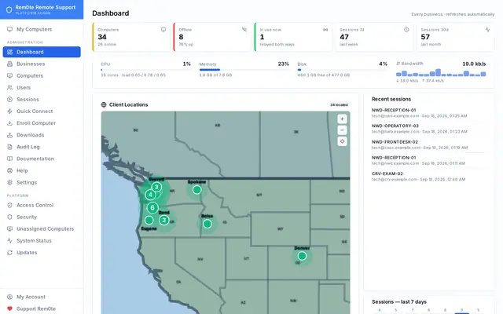The image size is (503, 314).
Task: Click the Enroll Computer download icon
Action: point(10,123)
